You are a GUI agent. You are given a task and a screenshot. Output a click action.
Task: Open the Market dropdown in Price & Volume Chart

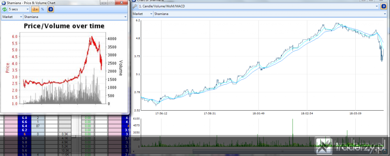click(x=12, y=17)
